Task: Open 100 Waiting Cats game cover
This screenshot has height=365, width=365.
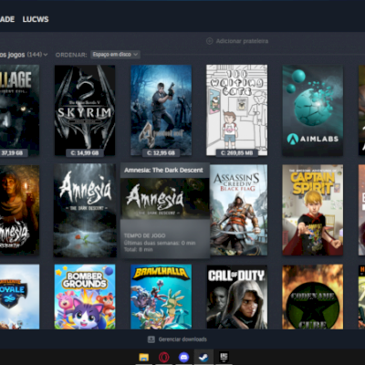Action: [237, 110]
